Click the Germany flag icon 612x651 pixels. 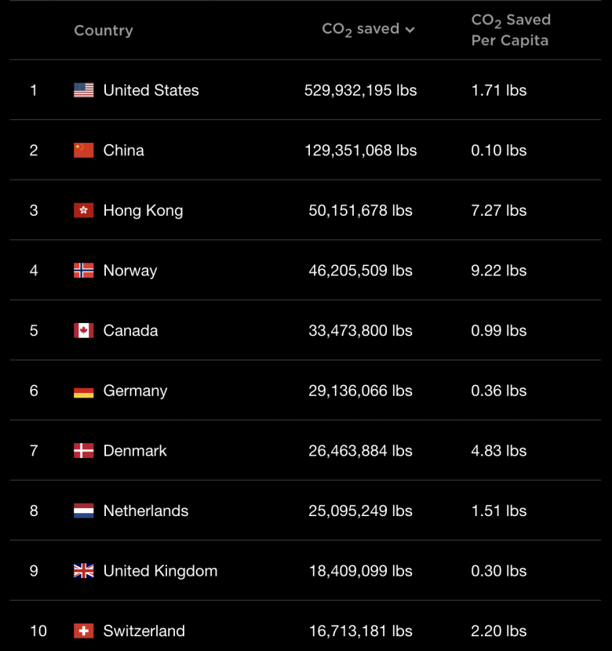click(x=83, y=391)
